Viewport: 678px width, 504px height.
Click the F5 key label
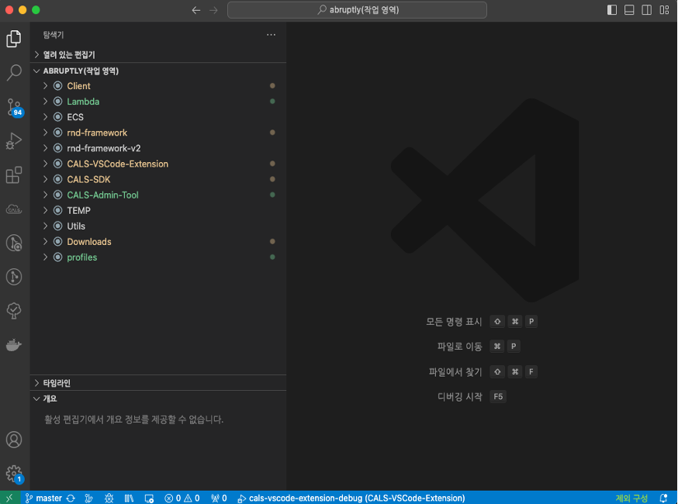[x=498, y=396]
